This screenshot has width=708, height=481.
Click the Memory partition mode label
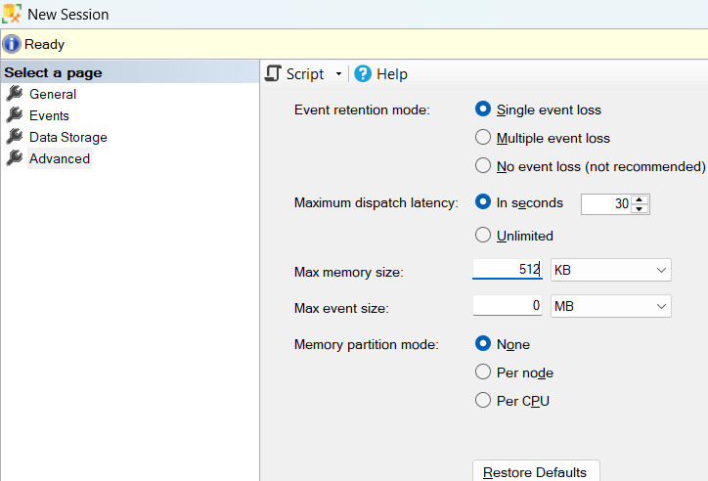366,344
